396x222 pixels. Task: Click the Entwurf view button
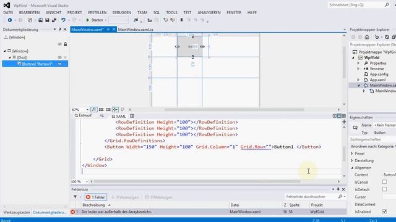[83, 115]
